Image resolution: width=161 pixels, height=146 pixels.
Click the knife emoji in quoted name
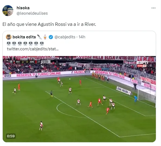click(x=40, y=37)
